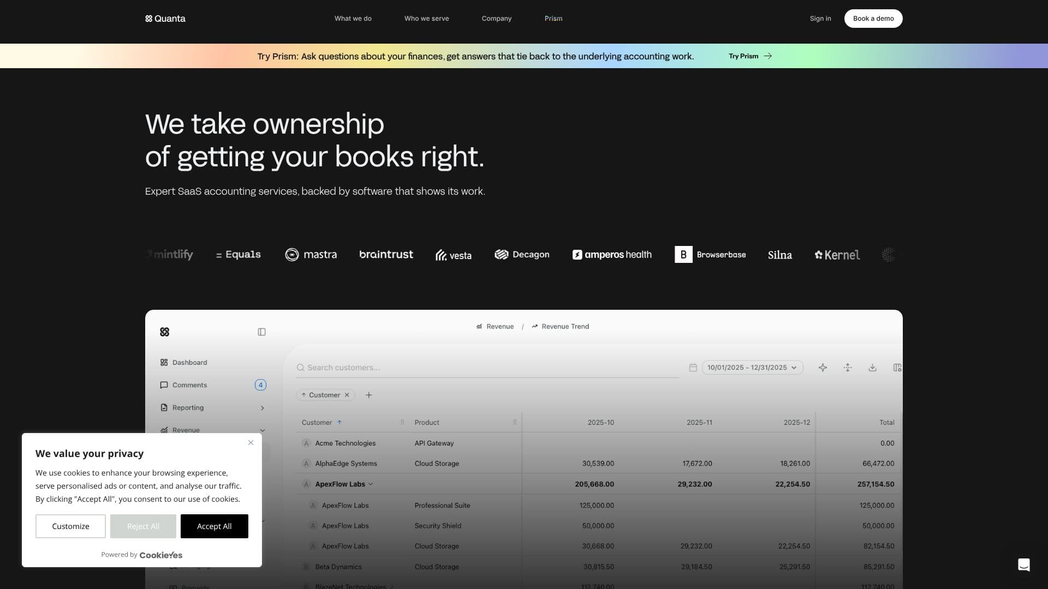Click the calendar icon beside date range
Viewport: 1048px width, 589px height.
(x=693, y=368)
